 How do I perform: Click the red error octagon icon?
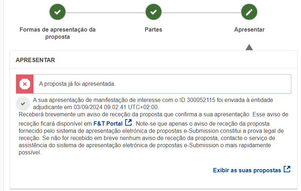pos(25,84)
